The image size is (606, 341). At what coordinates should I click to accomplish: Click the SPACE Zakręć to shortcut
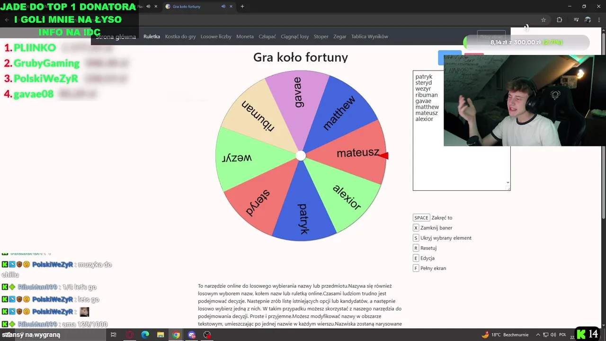[433, 218]
